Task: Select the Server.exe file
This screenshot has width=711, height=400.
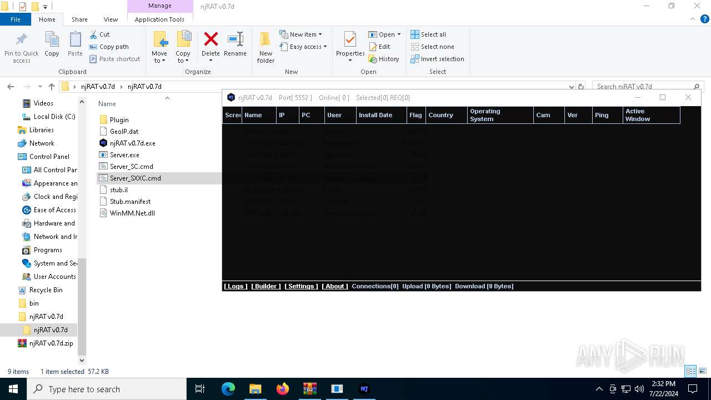Action: pyautogui.click(x=124, y=155)
